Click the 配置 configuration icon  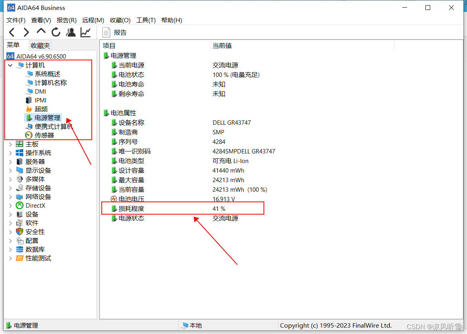tap(19, 240)
